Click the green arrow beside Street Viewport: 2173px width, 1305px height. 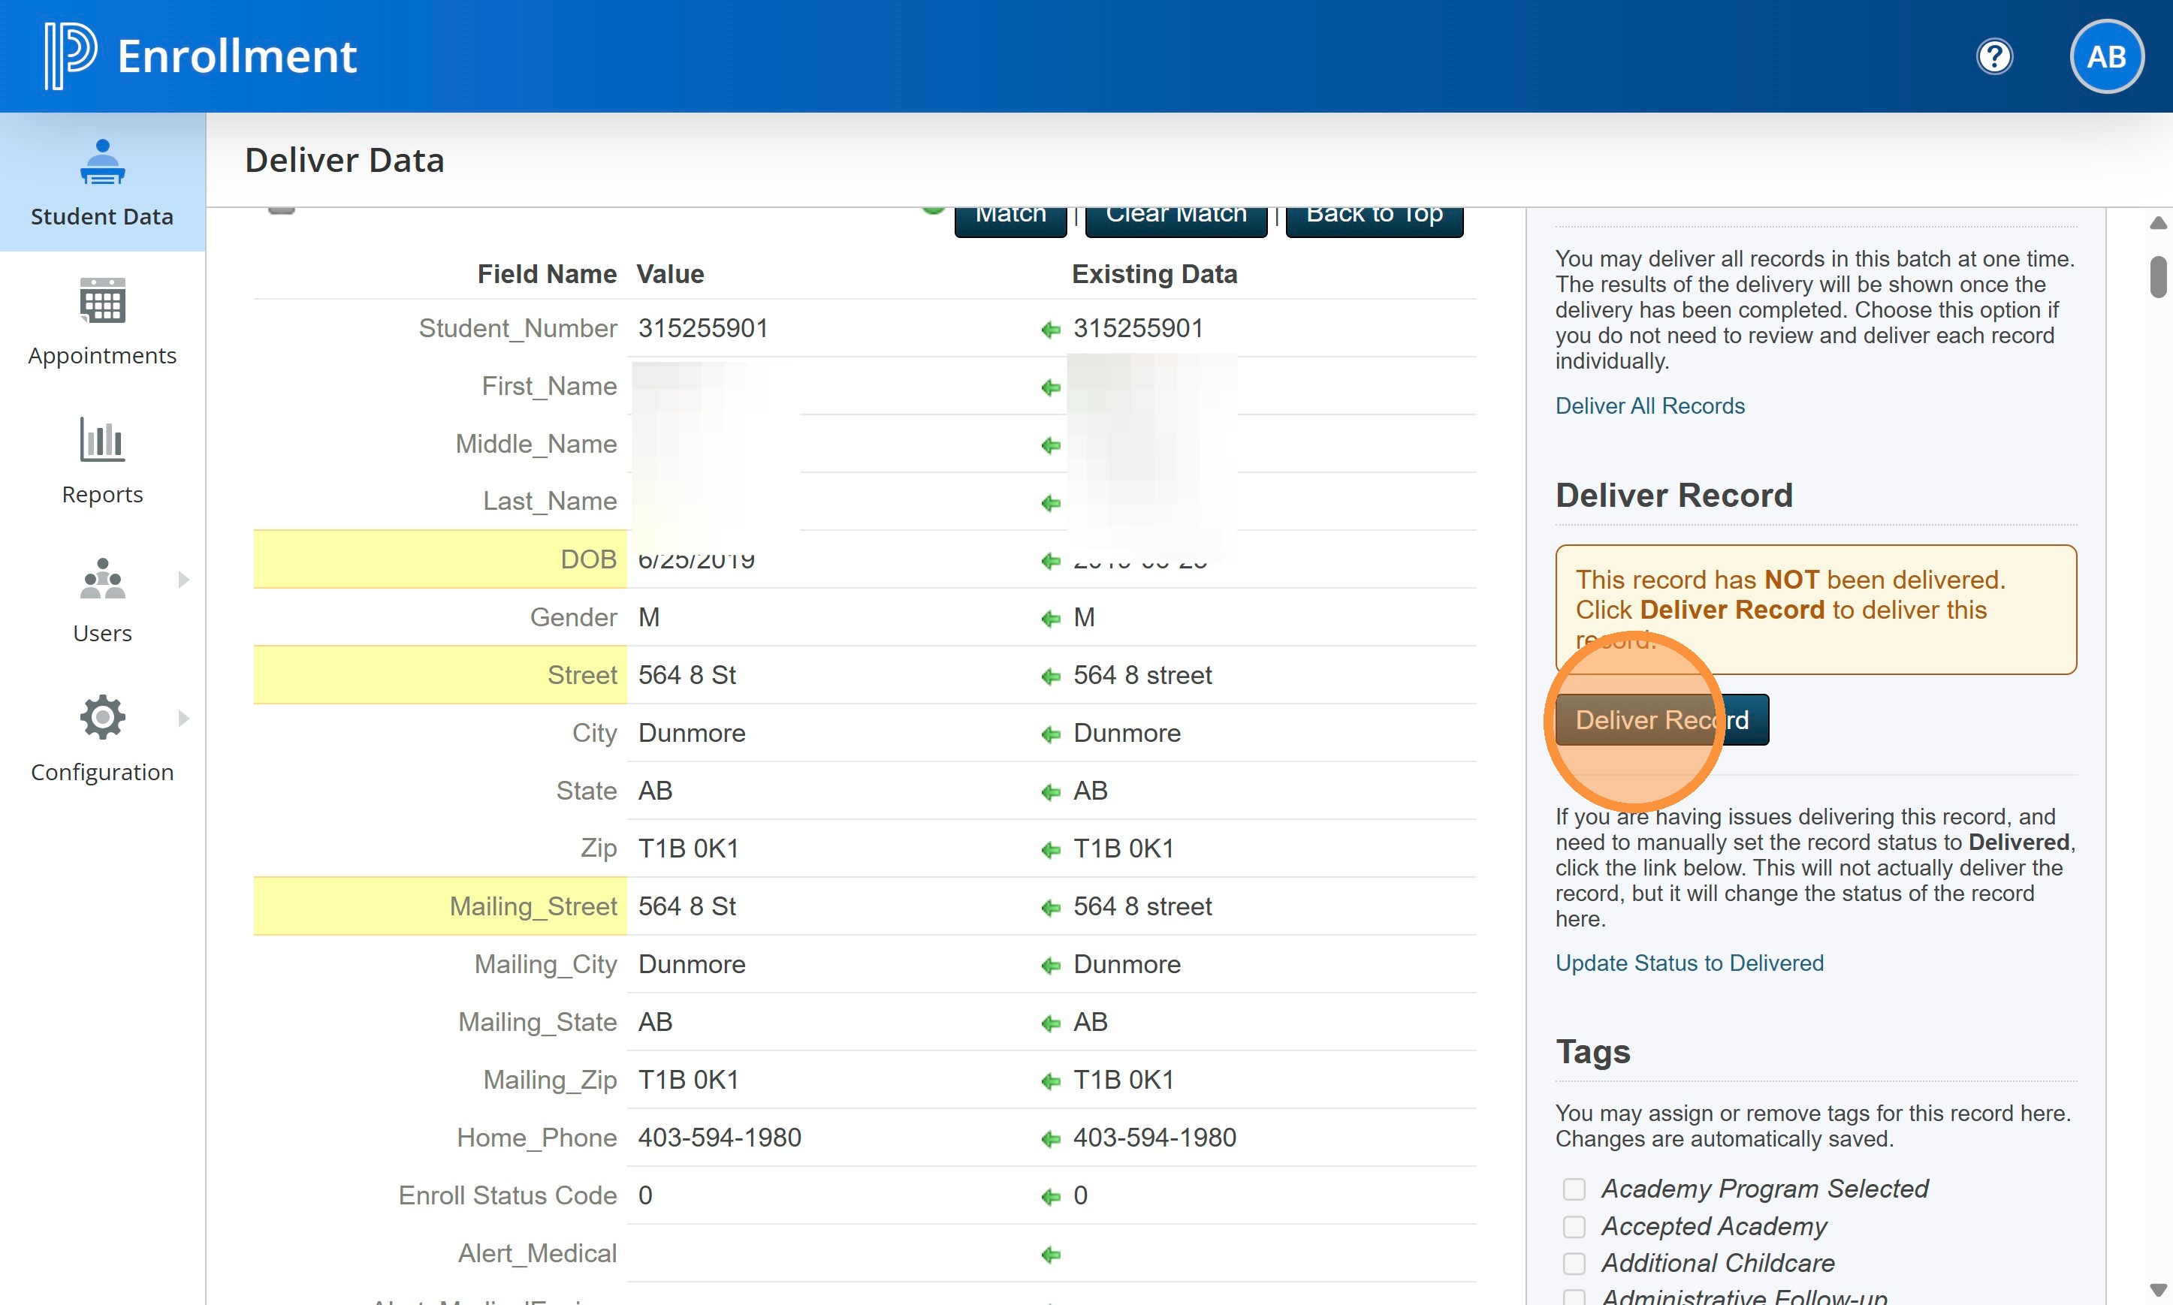pos(1050,677)
